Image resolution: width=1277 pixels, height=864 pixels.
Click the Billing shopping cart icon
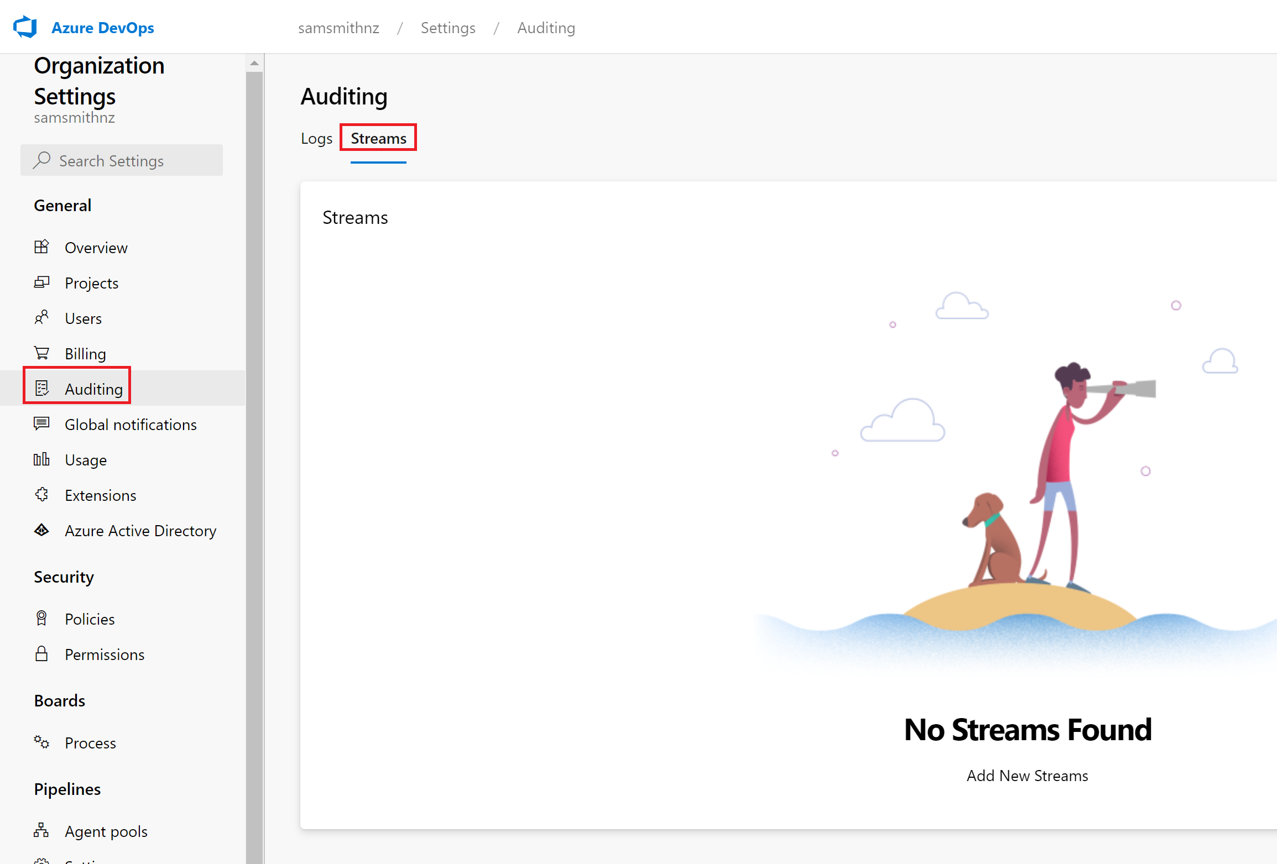41,353
